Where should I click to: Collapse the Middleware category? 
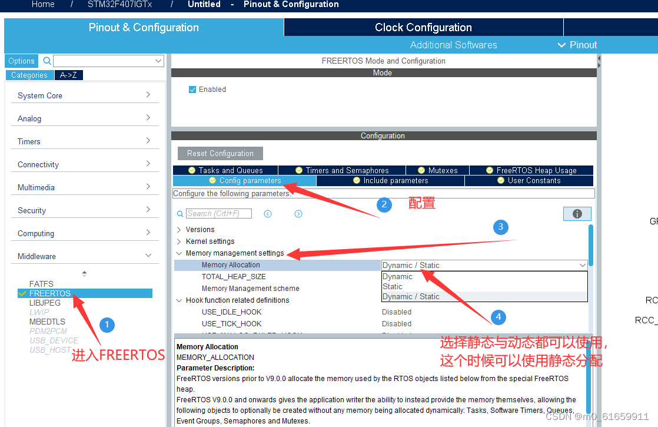click(148, 255)
